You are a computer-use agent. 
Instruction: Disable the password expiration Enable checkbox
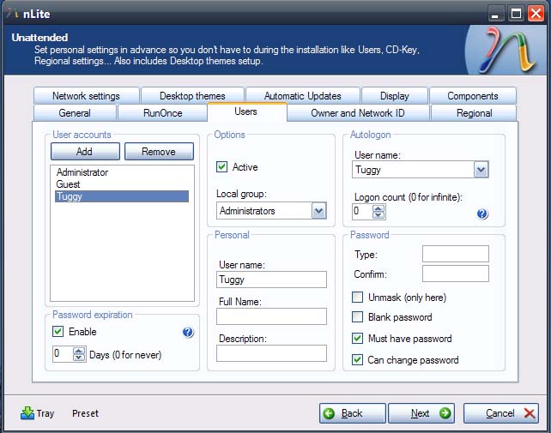click(58, 332)
